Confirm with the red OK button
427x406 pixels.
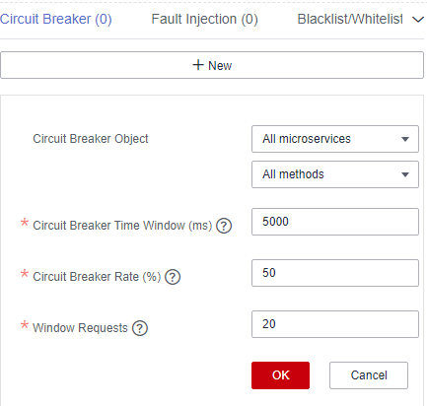pyautogui.click(x=280, y=375)
